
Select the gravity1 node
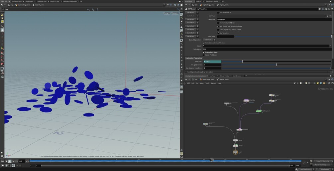click(x=235, y=146)
